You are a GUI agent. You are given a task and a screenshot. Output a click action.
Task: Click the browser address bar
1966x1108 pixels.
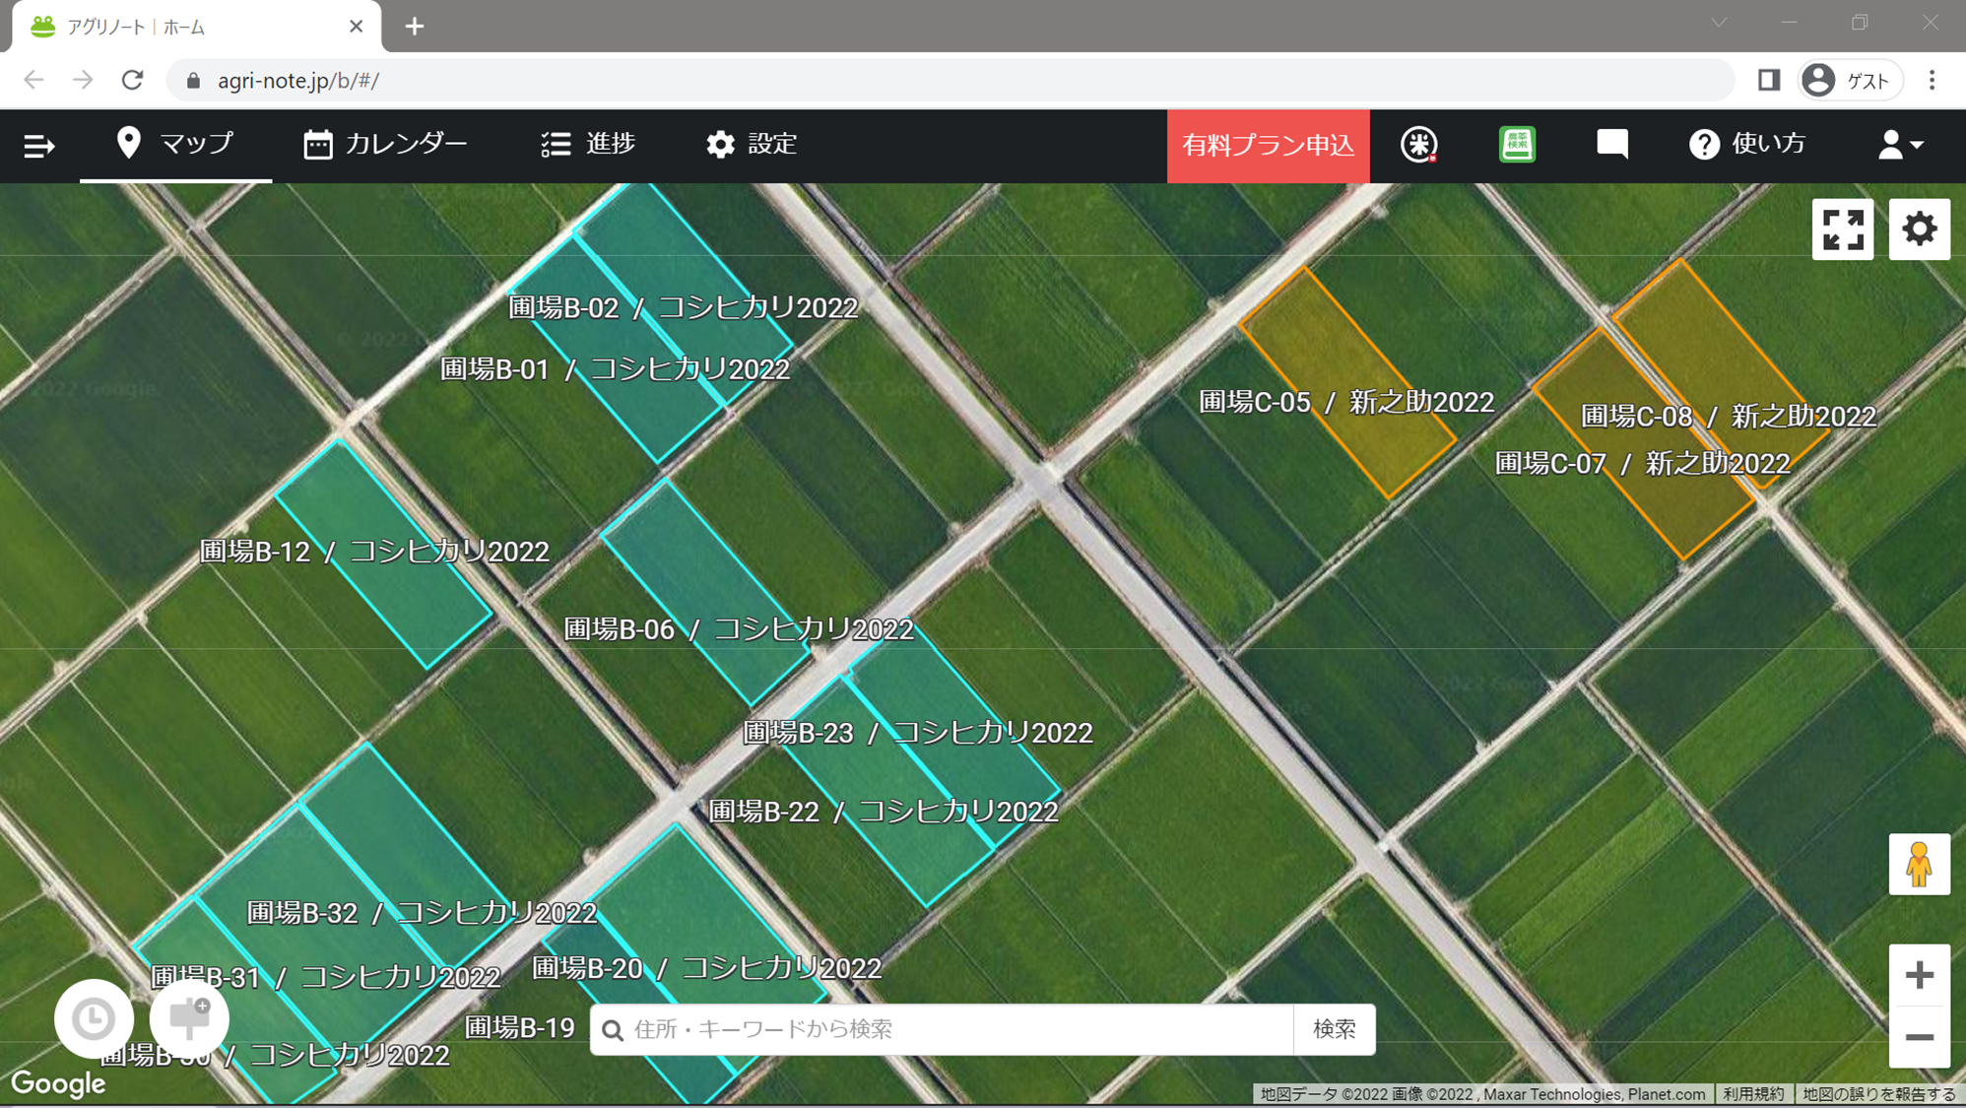950,80
